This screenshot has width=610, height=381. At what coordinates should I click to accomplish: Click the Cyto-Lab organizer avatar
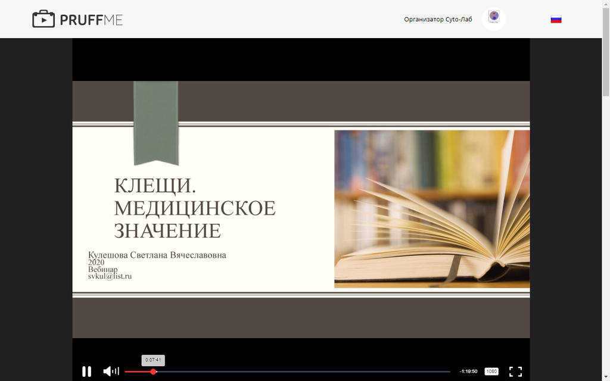[x=493, y=18]
